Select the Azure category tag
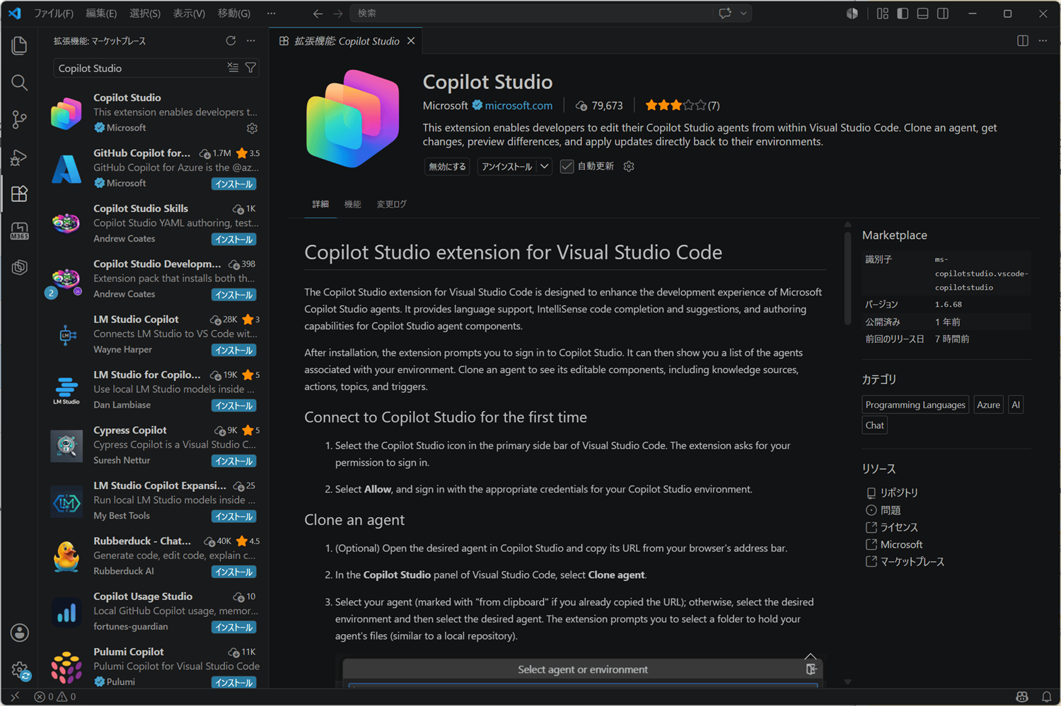Viewport: 1061px width, 706px height. point(988,405)
